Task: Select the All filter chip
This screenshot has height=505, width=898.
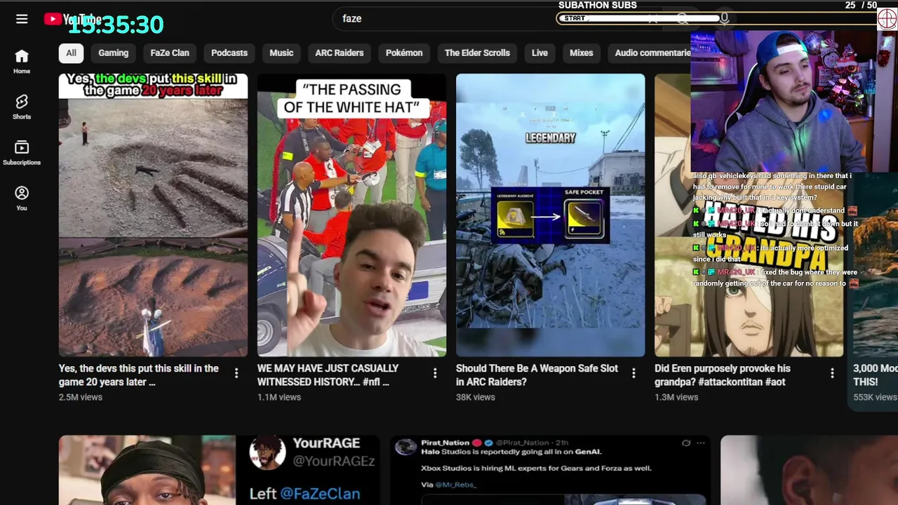Action: click(71, 53)
